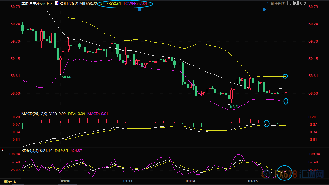Click the 01/14 date marker on time axis
This screenshot has height=185, width=329.
pos(190,181)
